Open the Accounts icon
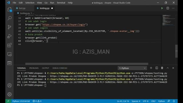The height and width of the screenshot is (103, 183). [9, 85]
